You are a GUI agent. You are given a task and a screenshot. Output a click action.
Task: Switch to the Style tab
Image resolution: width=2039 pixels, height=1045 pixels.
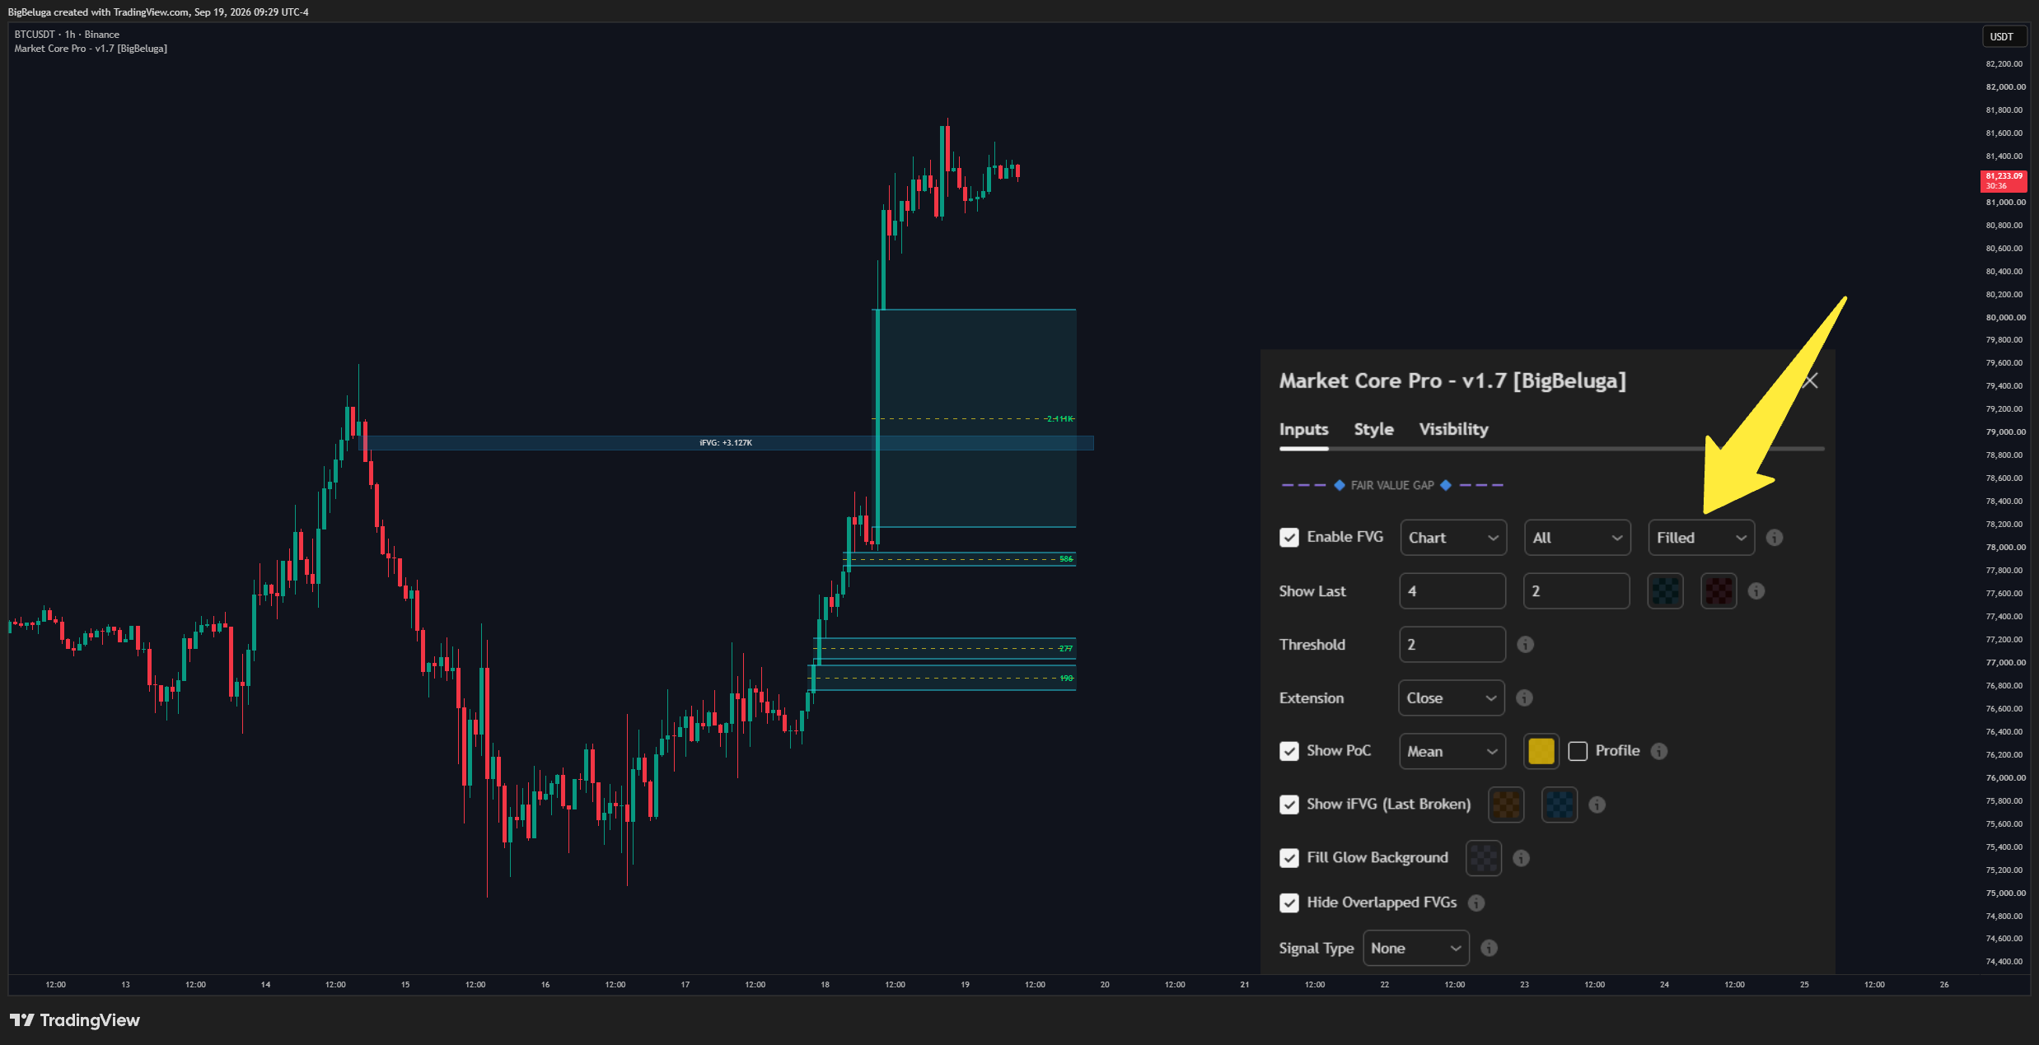(x=1373, y=429)
